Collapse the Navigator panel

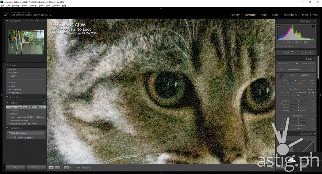coord(7,21)
